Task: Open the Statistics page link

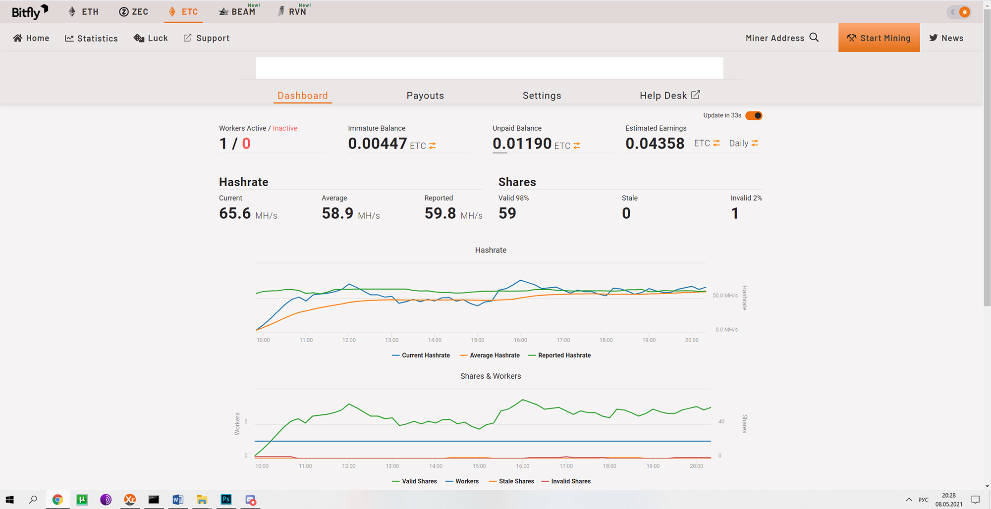Action: [x=92, y=38]
